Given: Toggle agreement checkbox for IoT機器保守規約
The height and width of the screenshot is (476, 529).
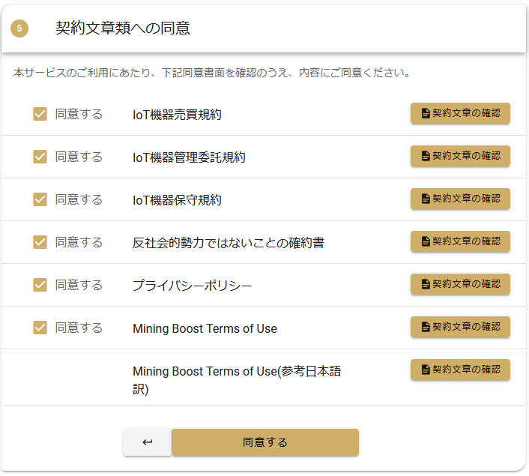Looking at the screenshot, I should click(x=40, y=199).
